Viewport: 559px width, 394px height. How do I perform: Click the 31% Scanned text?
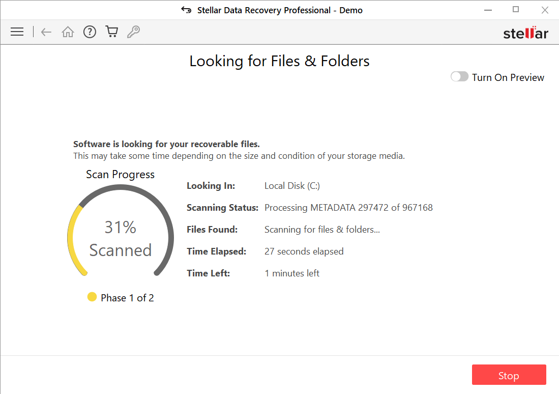(121, 238)
